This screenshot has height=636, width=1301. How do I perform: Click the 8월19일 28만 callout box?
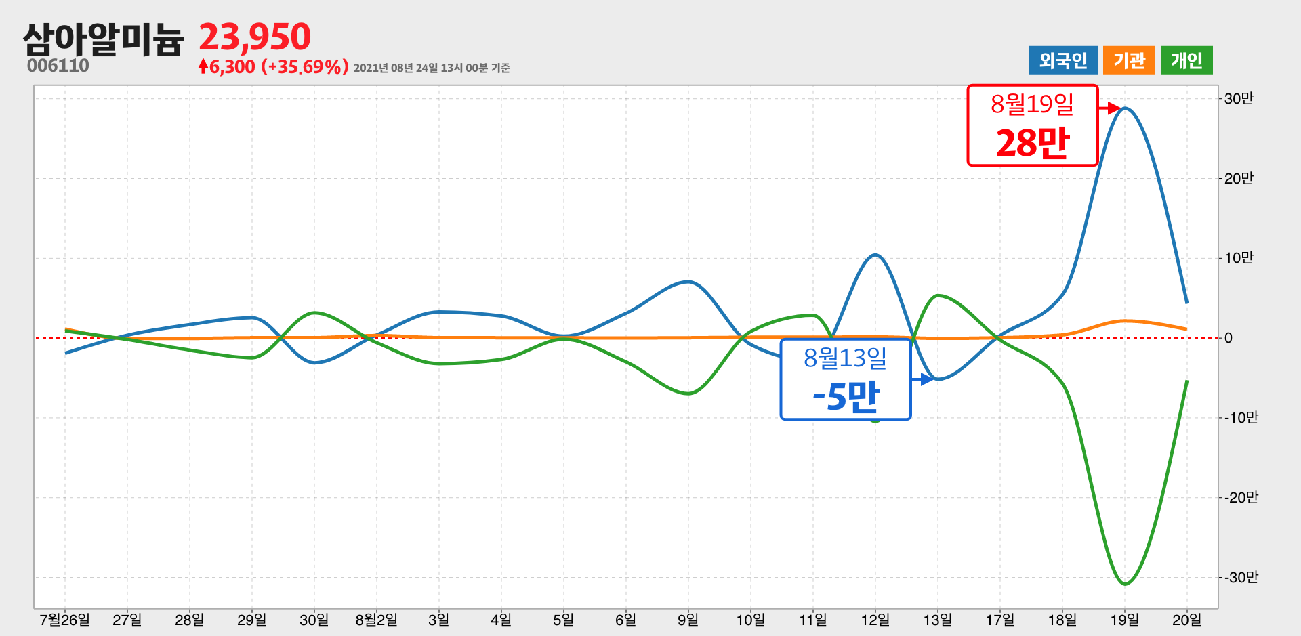point(1032,125)
